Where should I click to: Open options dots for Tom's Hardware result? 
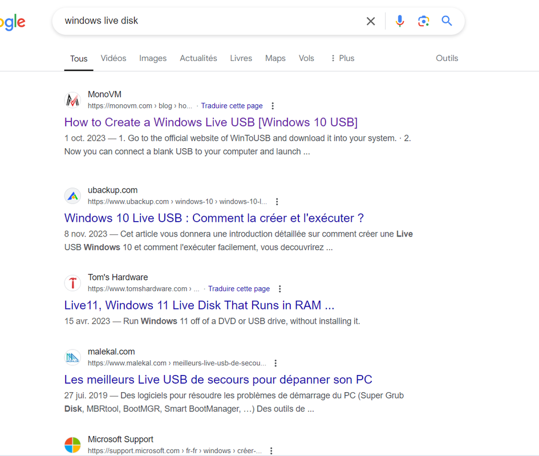pyautogui.click(x=280, y=289)
